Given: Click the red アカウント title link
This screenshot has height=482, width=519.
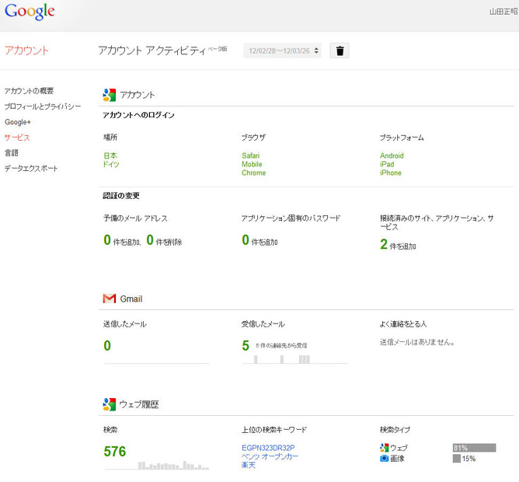Looking at the screenshot, I should click(x=26, y=51).
